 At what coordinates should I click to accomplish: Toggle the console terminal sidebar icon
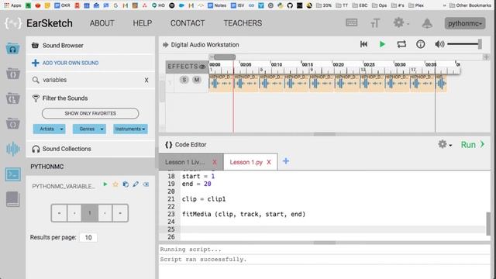point(12,174)
